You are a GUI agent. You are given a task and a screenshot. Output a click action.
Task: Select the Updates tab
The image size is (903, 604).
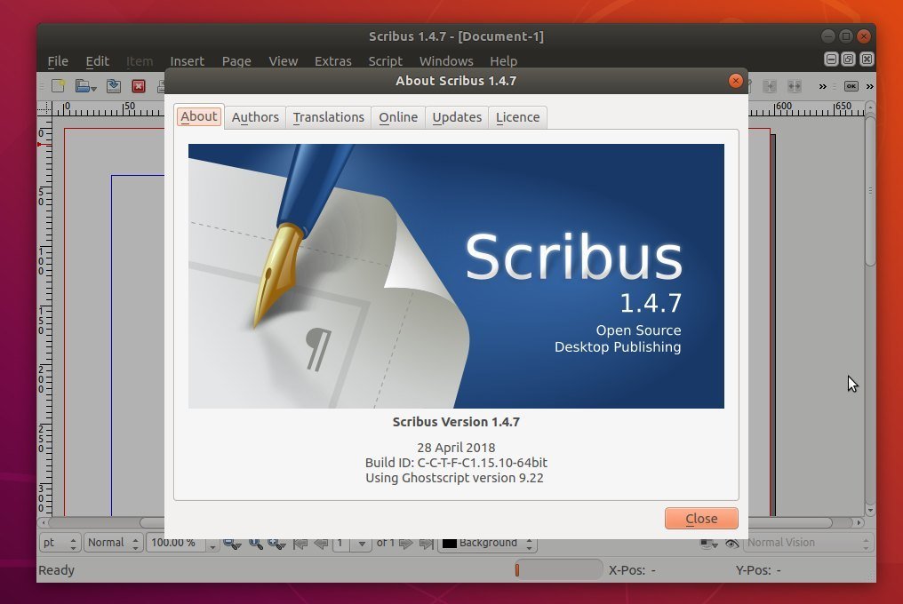tap(457, 117)
